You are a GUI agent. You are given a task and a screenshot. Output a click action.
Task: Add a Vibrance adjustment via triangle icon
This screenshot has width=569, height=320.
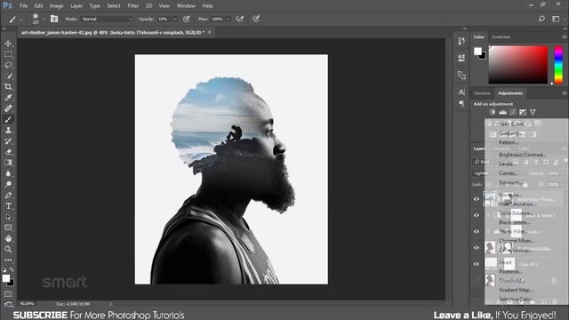click(x=533, y=112)
